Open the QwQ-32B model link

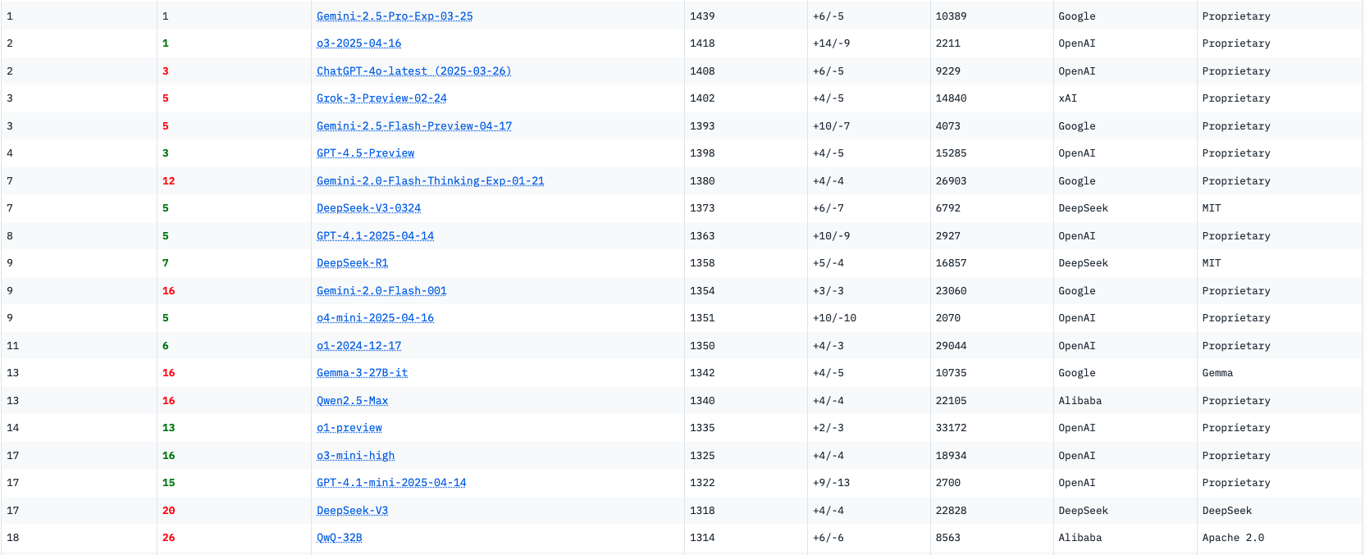tap(340, 538)
